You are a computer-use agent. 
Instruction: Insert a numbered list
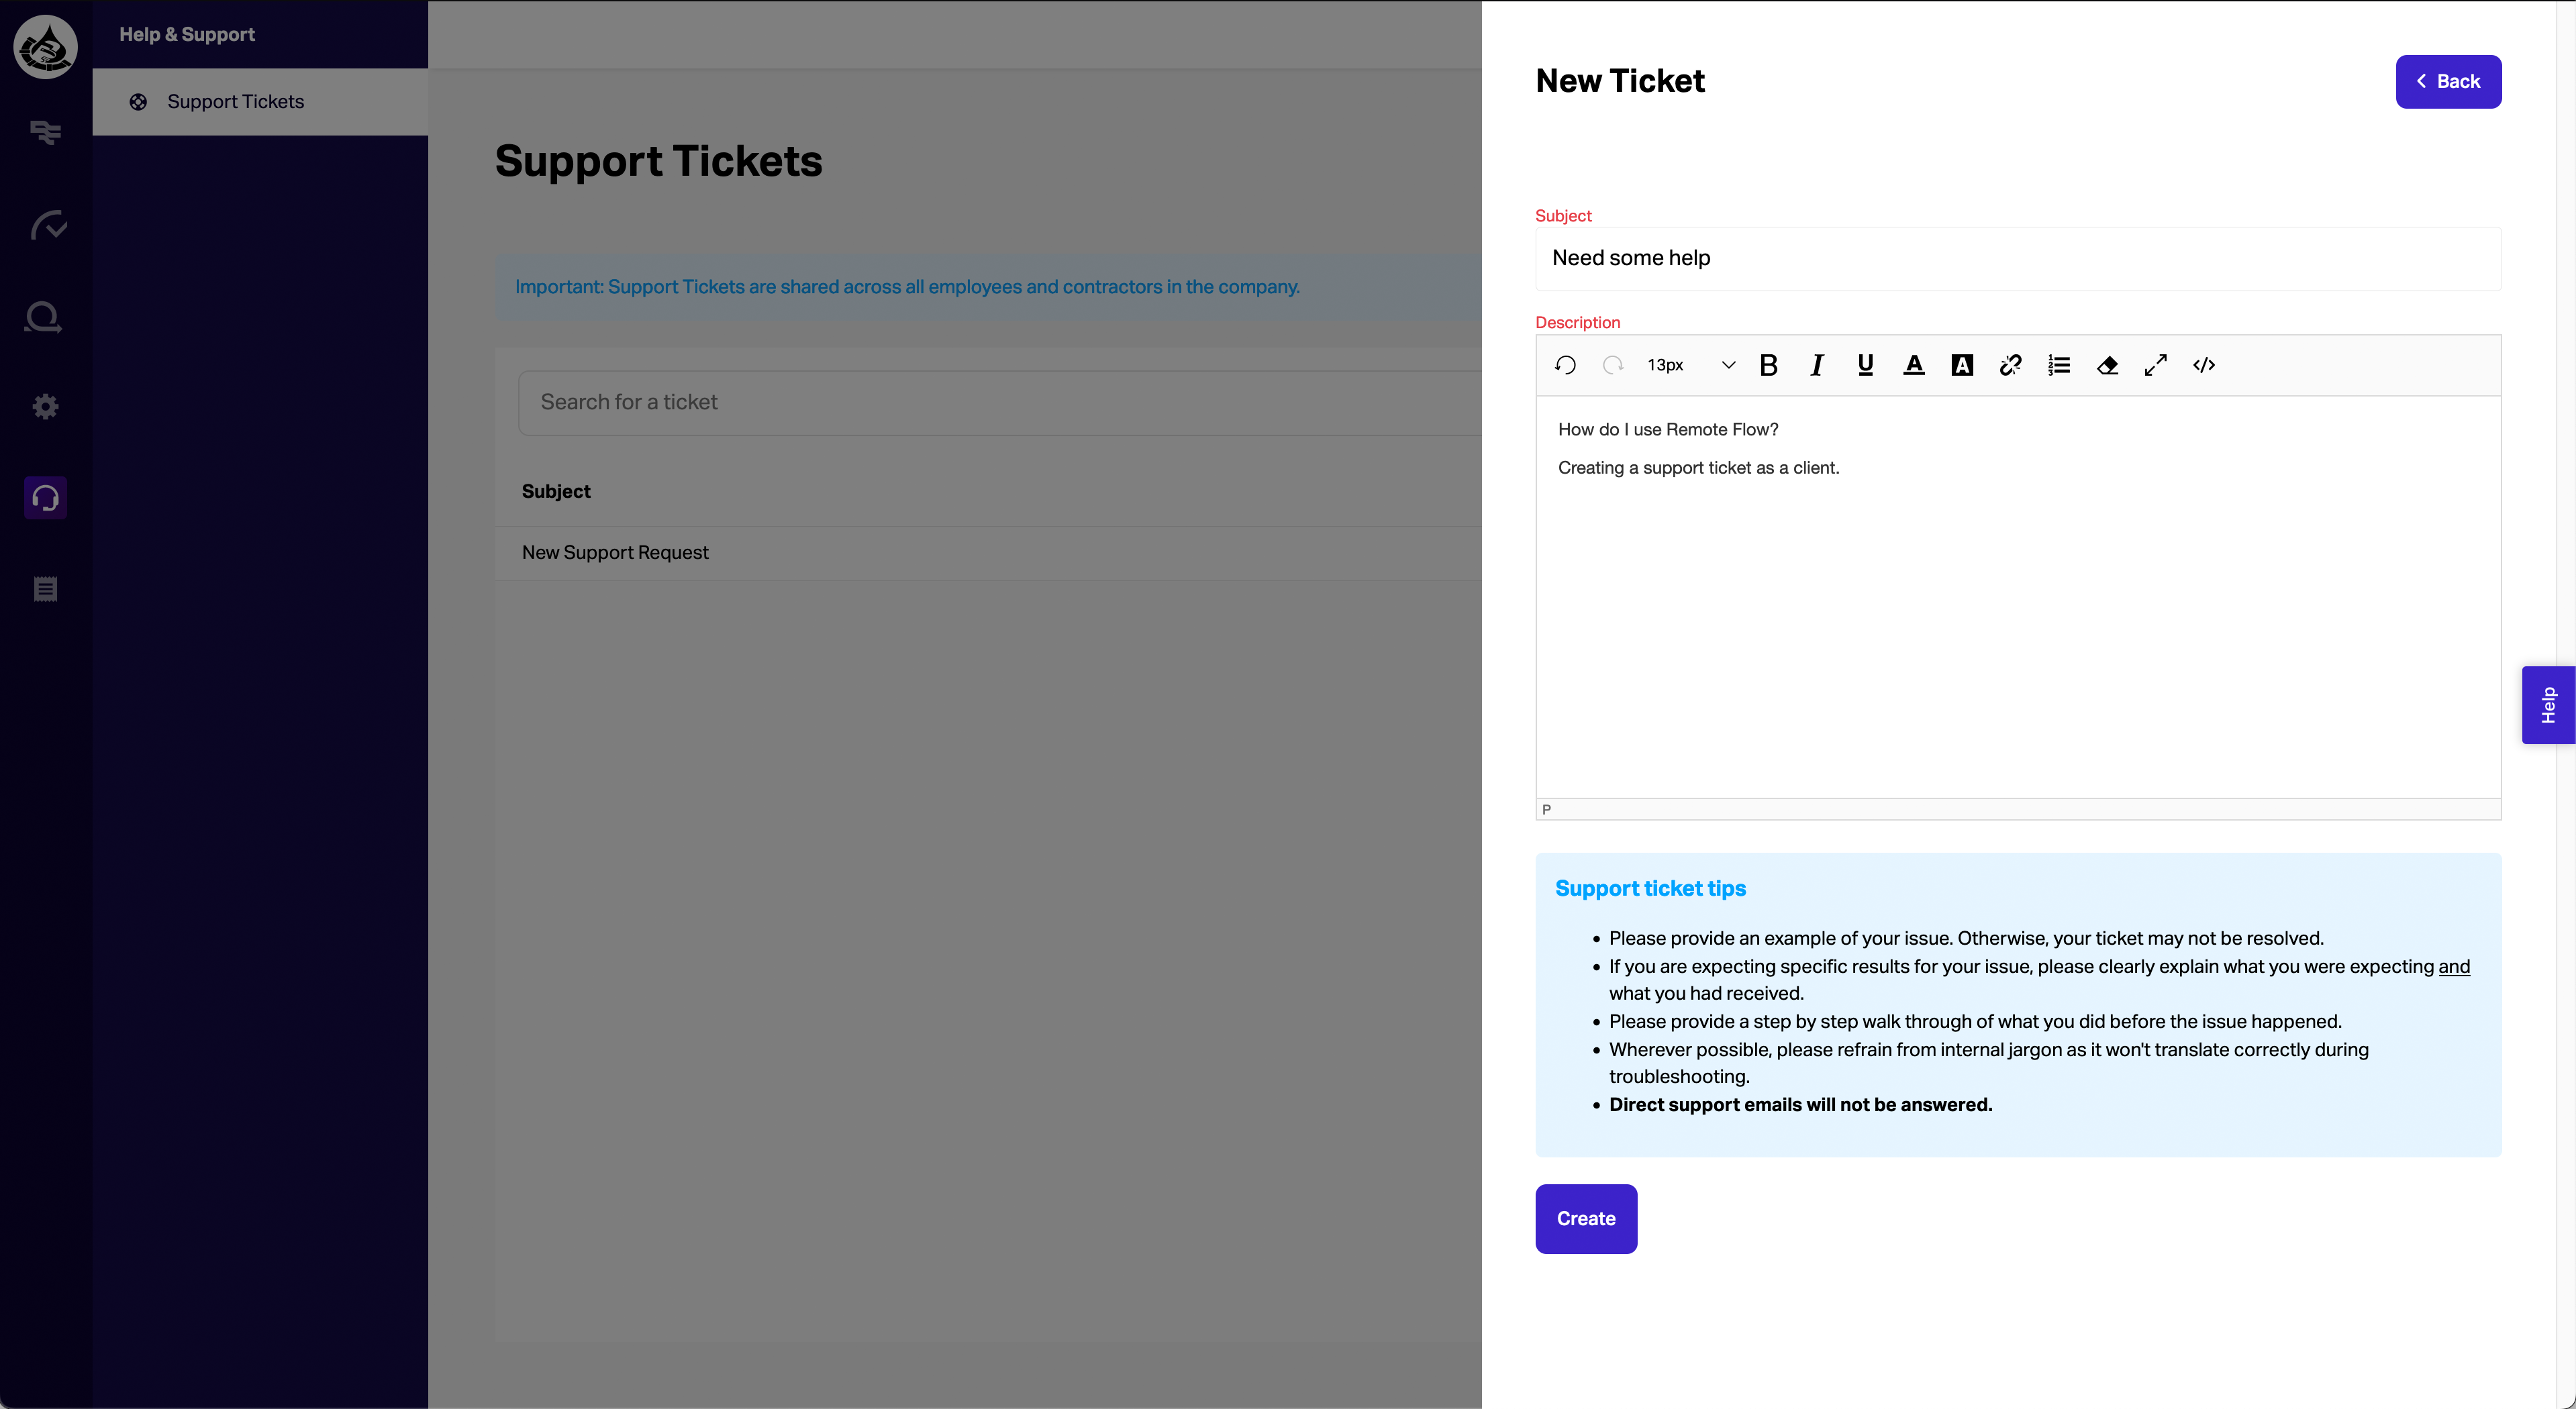2059,365
